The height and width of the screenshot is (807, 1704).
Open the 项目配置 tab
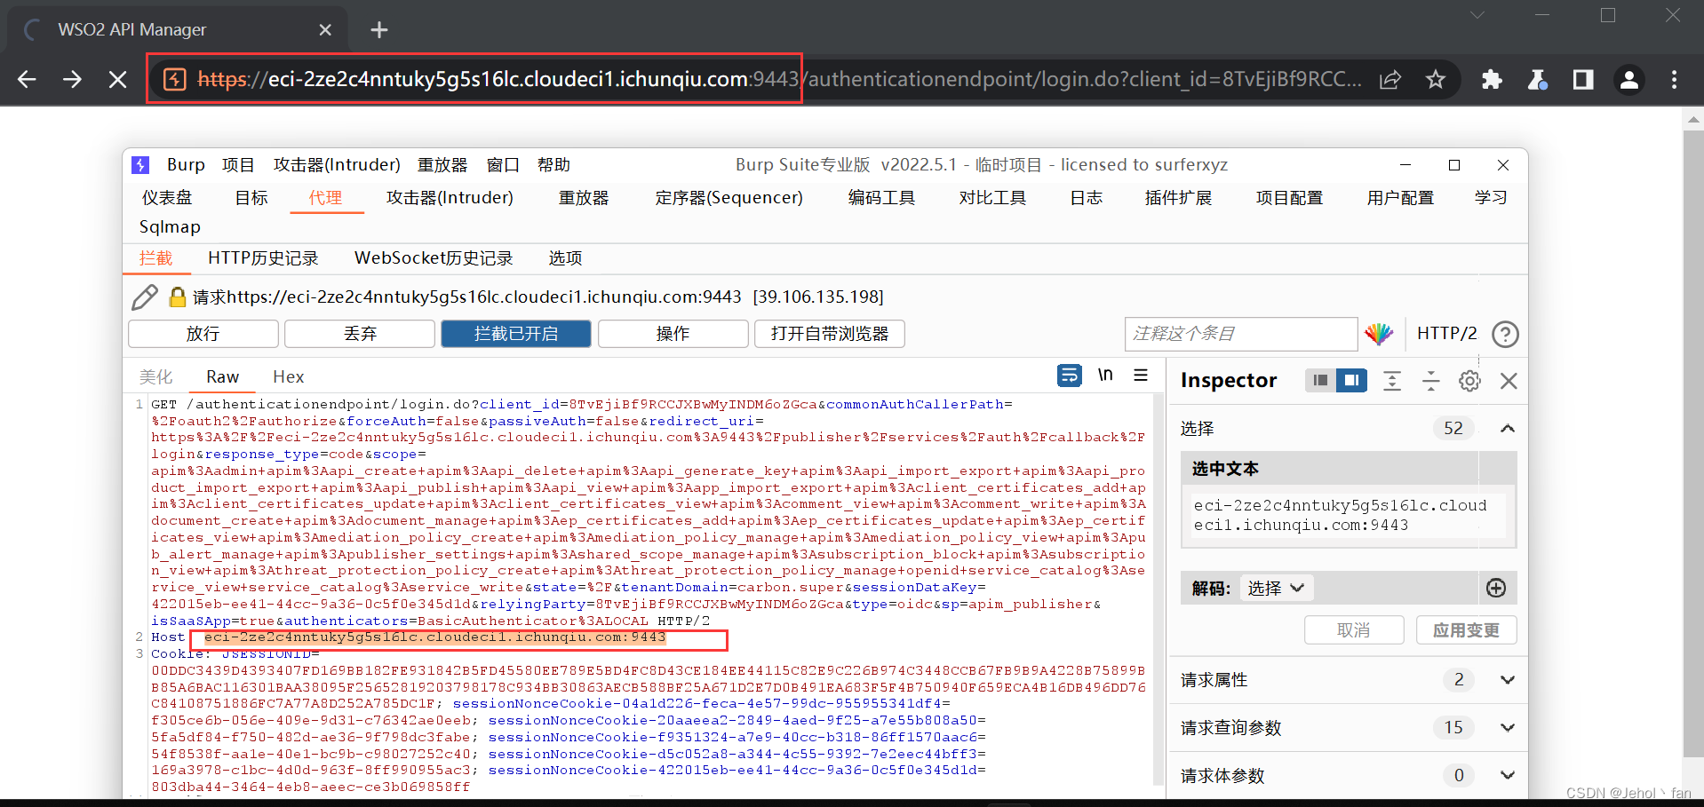[x=1289, y=198]
